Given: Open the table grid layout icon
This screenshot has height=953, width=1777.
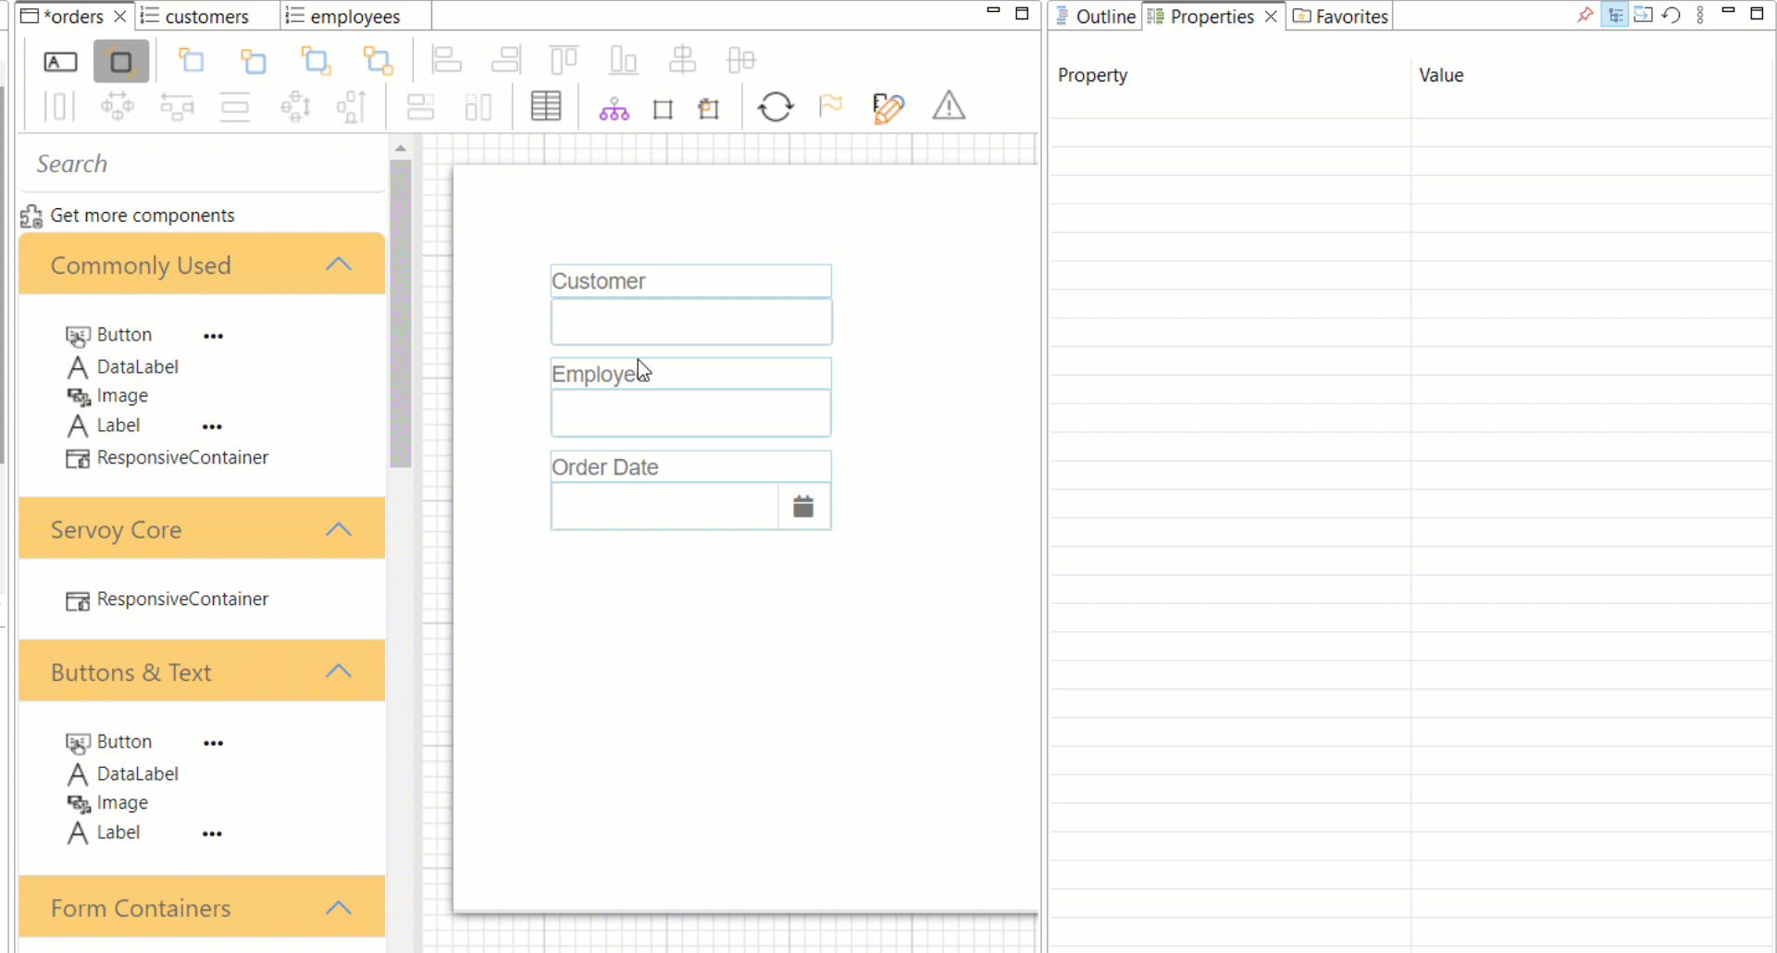Looking at the screenshot, I should click(x=546, y=106).
